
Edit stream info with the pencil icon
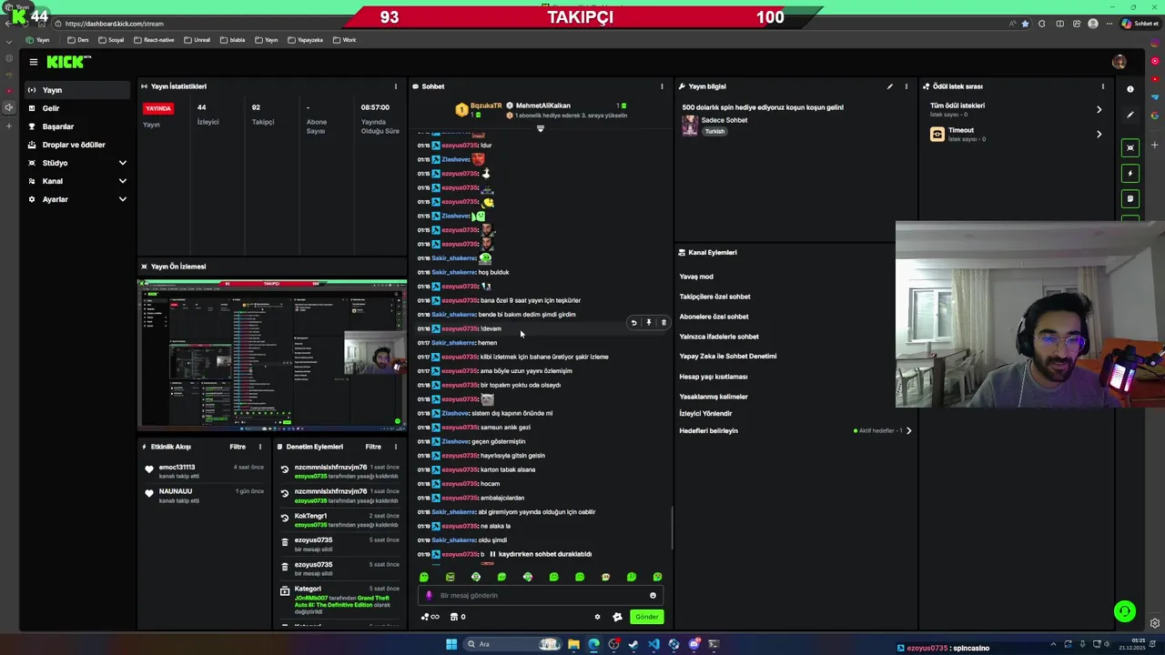point(890,86)
